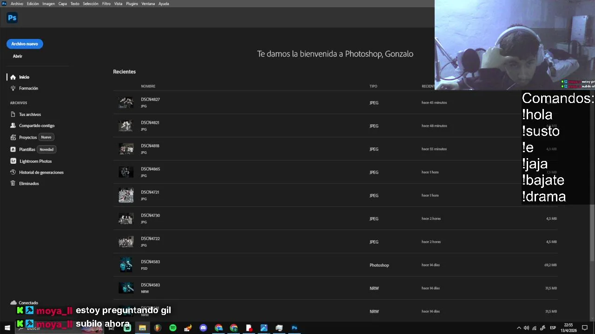
Task: Click file name DSCN4730
Action: [x=150, y=215]
